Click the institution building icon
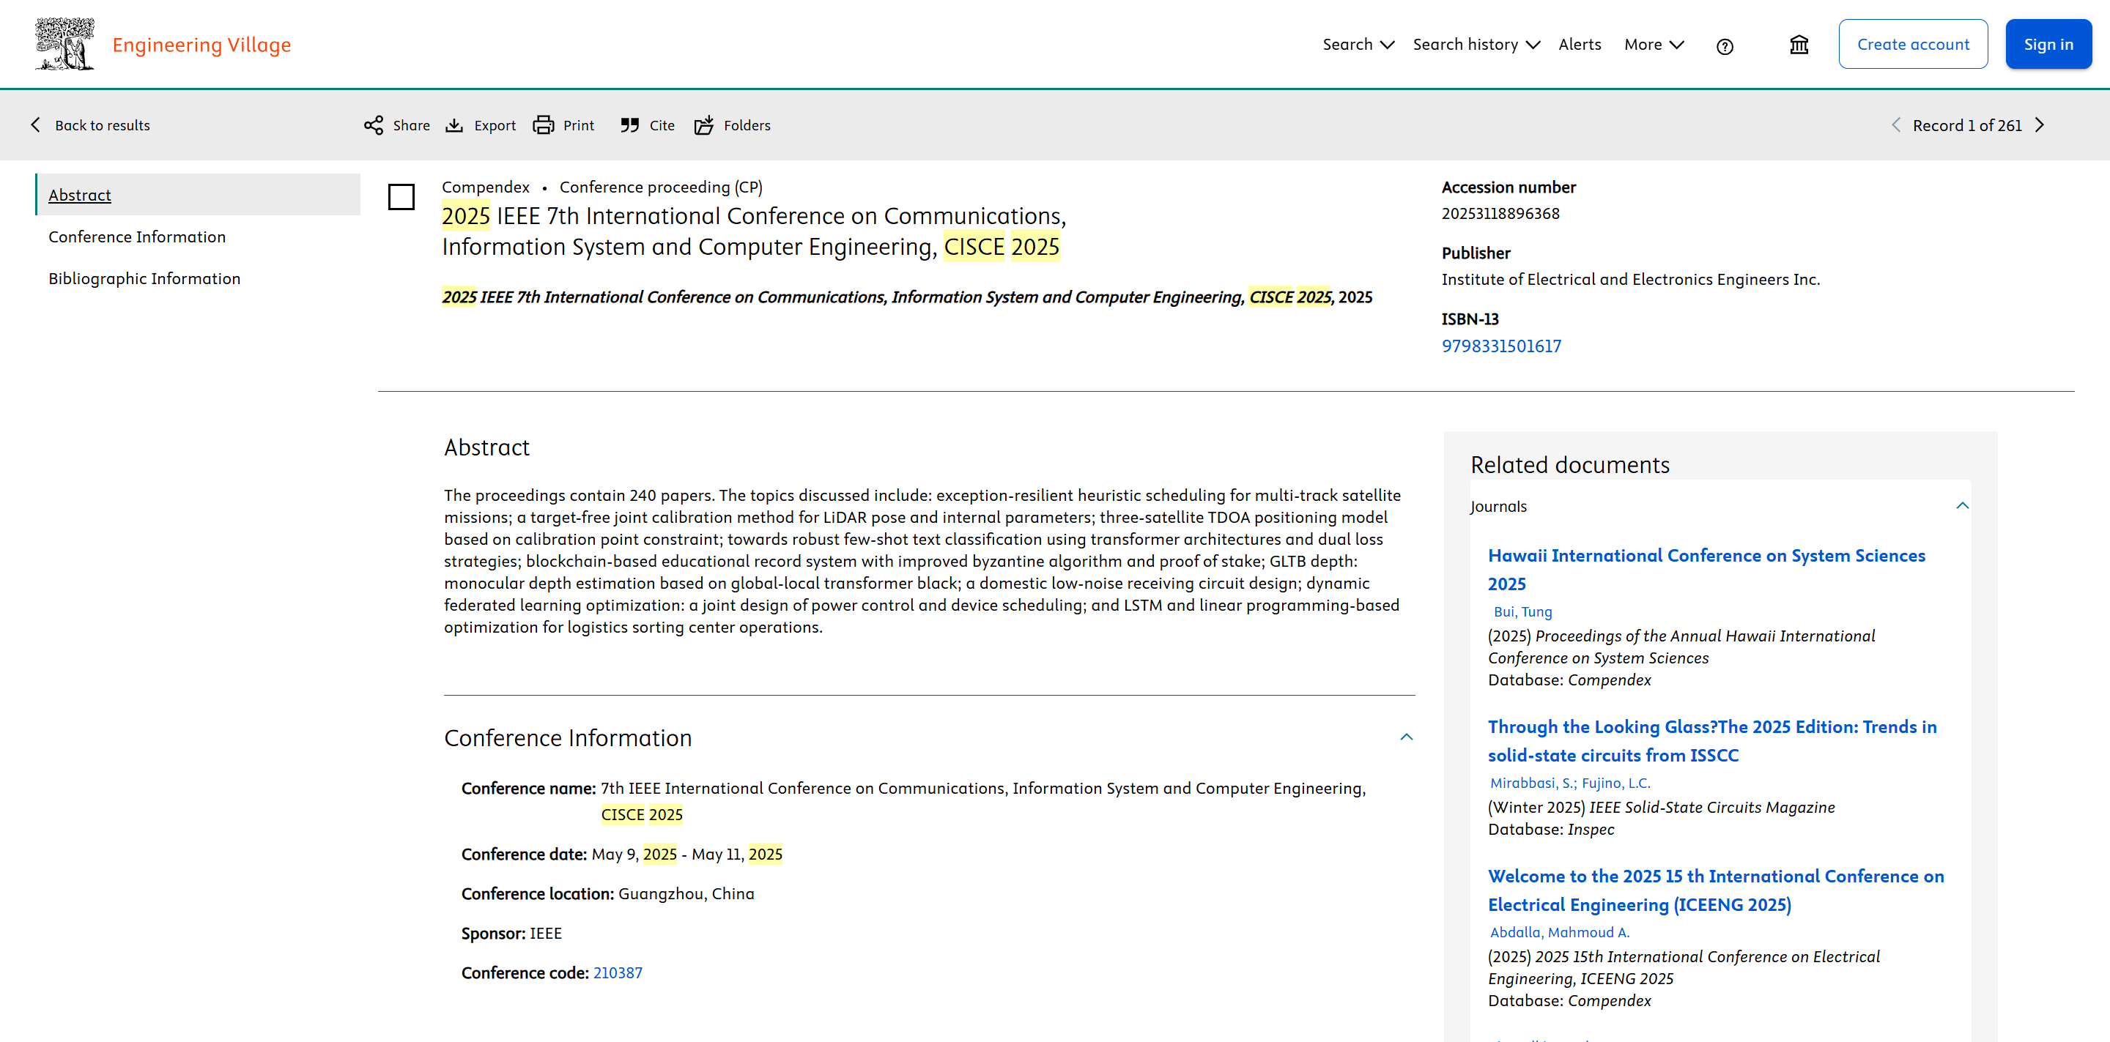The width and height of the screenshot is (2110, 1042). (x=1799, y=45)
